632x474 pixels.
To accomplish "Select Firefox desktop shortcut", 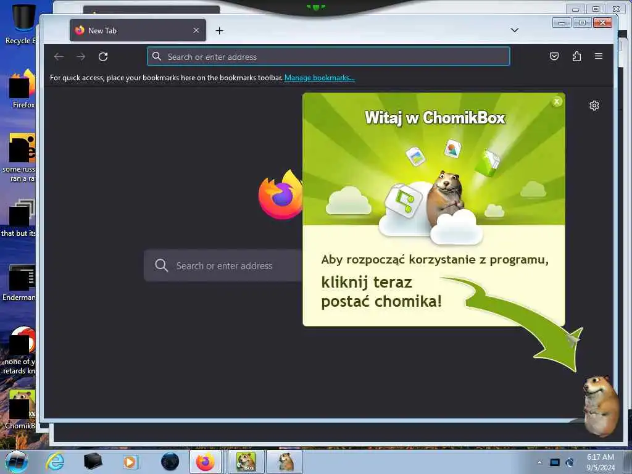I will [x=23, y=89].
